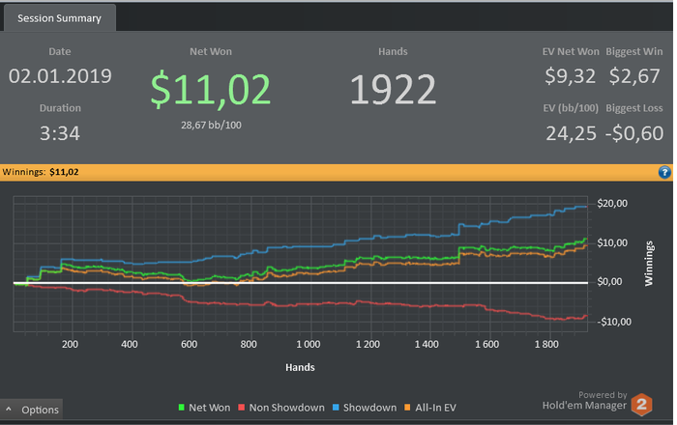Image resolution: width=677 pixels, height=425 pixels.
Task: Click the Biggest Loss value -$0,60
Action: (x=634, y=133)
